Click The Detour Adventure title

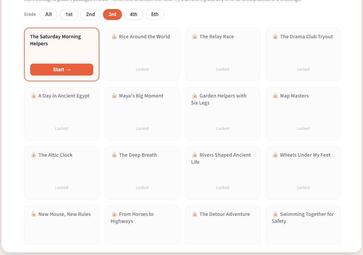[224, 214]
